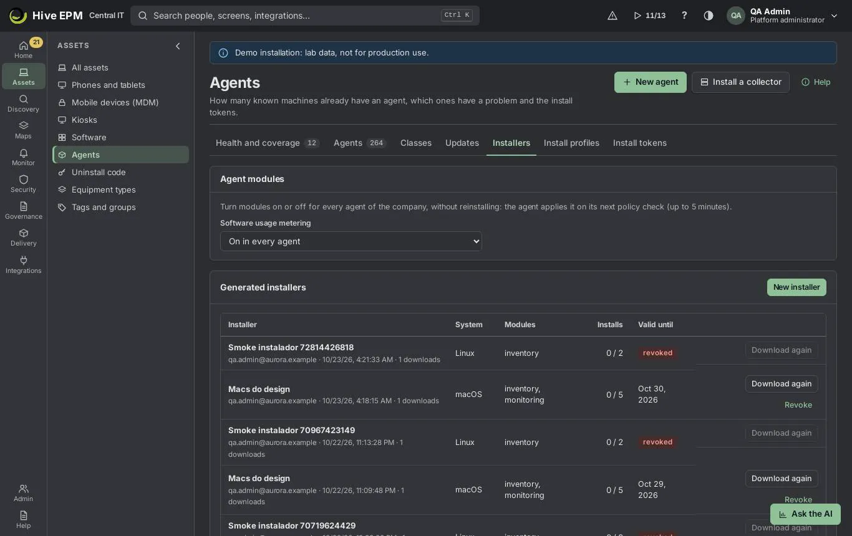
Task: Open Integrations in the left rail
Action: 23,264
